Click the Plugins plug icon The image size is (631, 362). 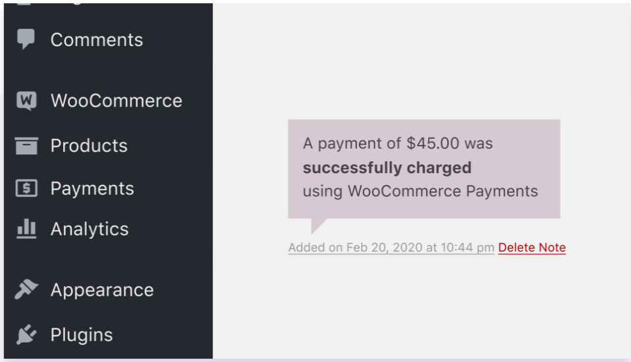26,335
